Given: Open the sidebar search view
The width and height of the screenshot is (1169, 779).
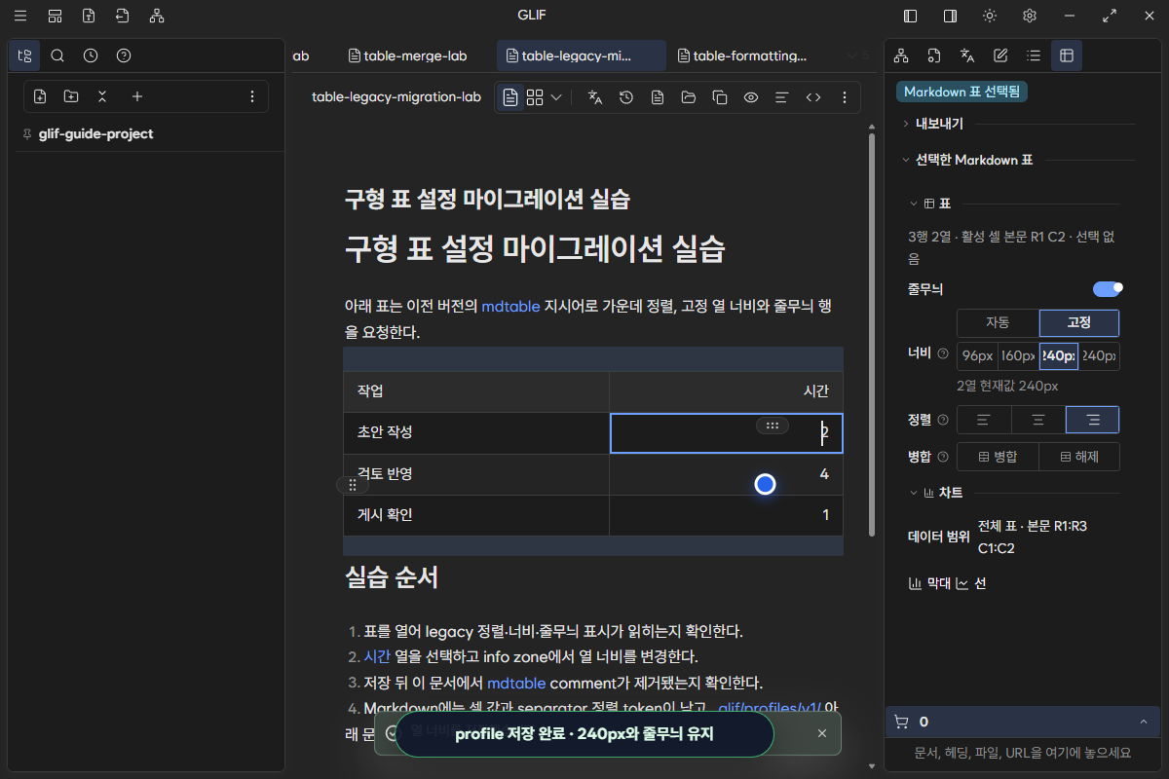Looking at the screenshot, I should coord(57,56).
